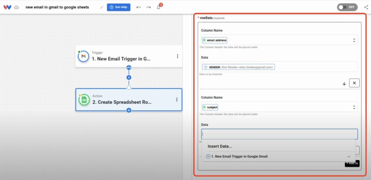Open the Gmail trigger step options menu

coord(178,56)
